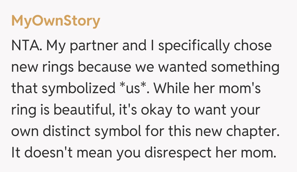Click the emphasized "*us*" text

tap(133, 89)
